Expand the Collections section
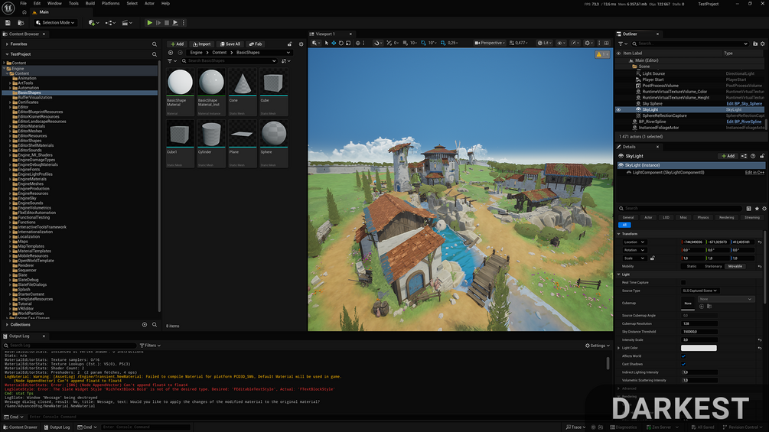This screenshot has height=432, width=769. pyautogui.click(x=7, y=325)
